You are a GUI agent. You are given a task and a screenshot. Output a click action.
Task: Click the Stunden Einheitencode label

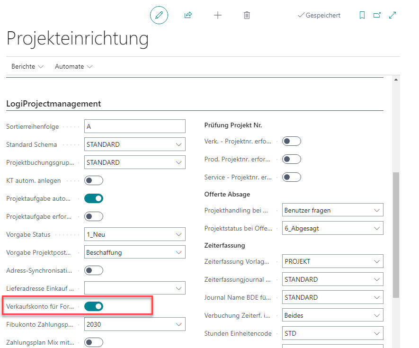[238, 334]
